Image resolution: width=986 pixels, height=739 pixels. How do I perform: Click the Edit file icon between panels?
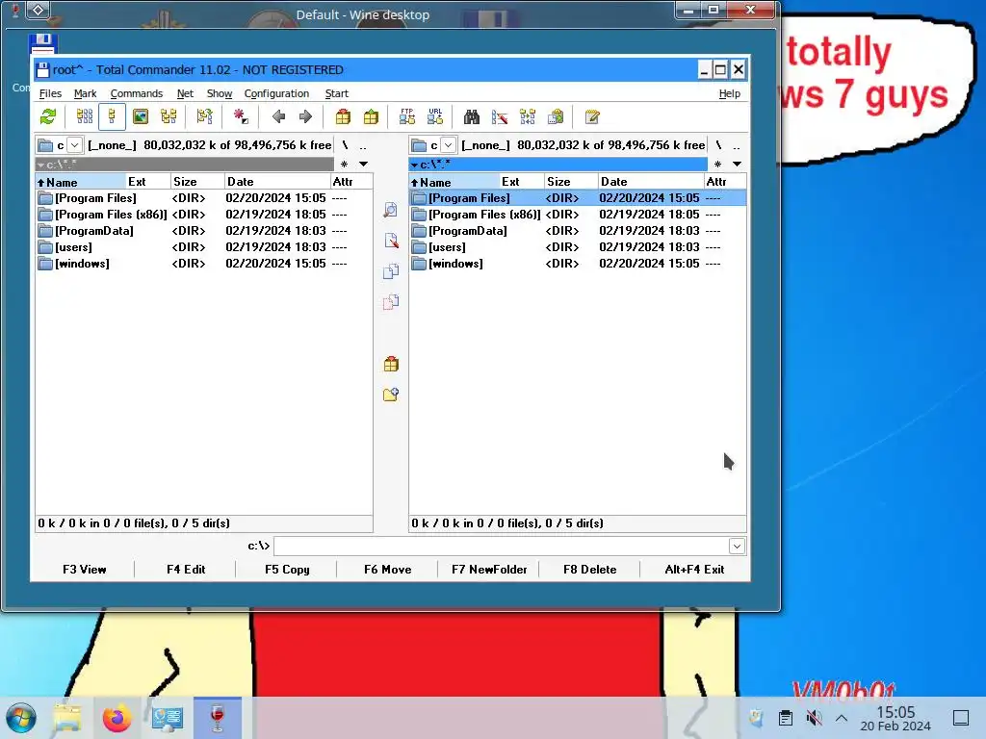tap(391, 241)
